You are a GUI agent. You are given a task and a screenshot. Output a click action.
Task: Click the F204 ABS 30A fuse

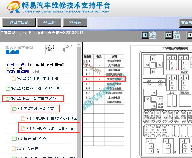click(164, 117)
